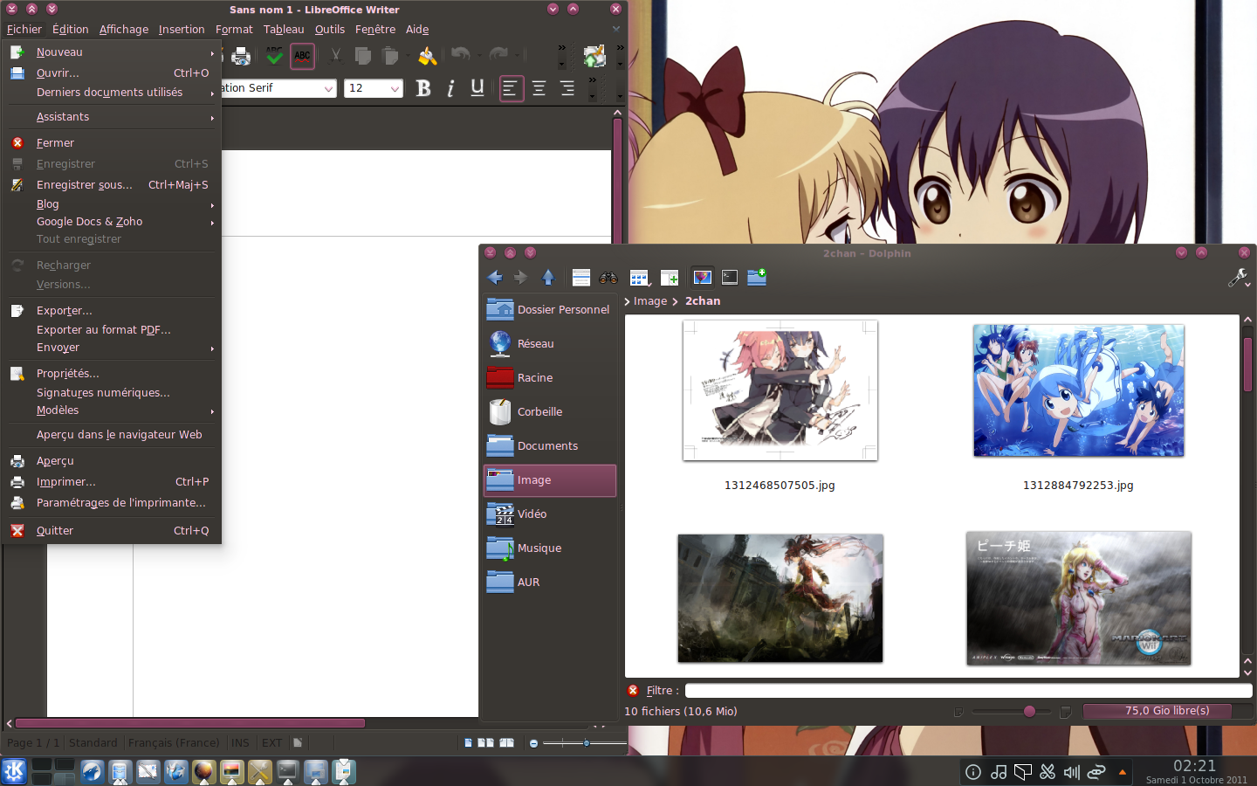Click Propriétés... menu entry
This screenshot has width=1257, height=786.
tap(113, 374)
